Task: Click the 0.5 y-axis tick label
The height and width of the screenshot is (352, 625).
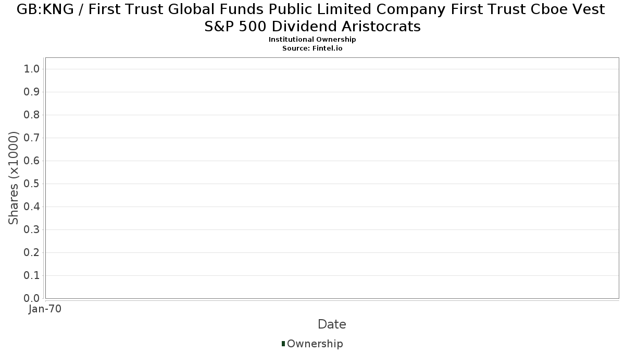Action: point(32,184)
